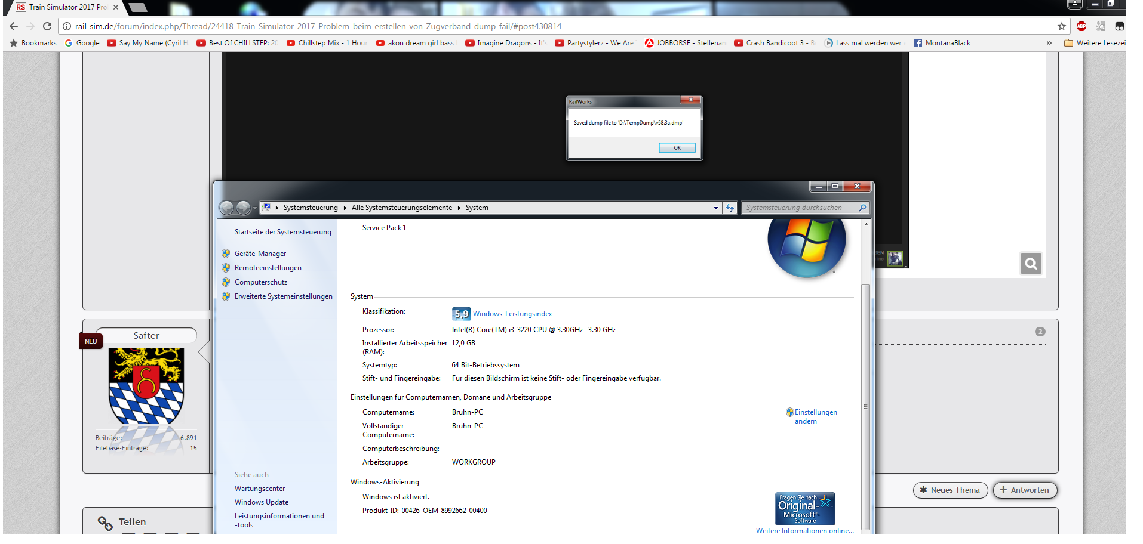The width and height of the screenshot is (1143, 544).
Task: Open the JOBBÖRSE bookmark
Action: coord(685,43)
